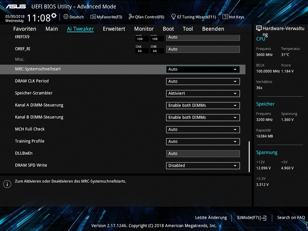308x231 pixels.
Task: Click the info icon in help area
Action: [x=7, y=184]
